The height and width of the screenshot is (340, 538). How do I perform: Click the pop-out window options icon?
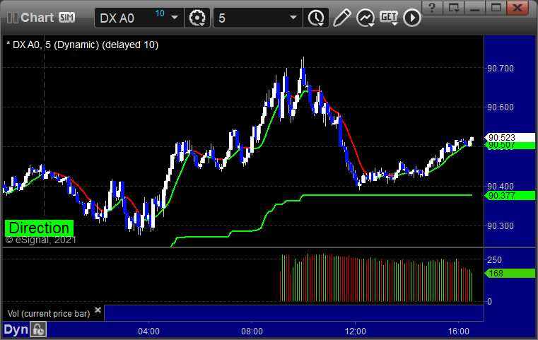[453, 8]
